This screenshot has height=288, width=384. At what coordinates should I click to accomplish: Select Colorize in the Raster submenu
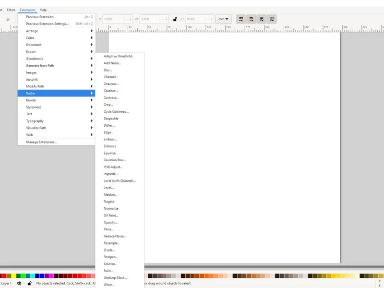[x=120, y=91]
